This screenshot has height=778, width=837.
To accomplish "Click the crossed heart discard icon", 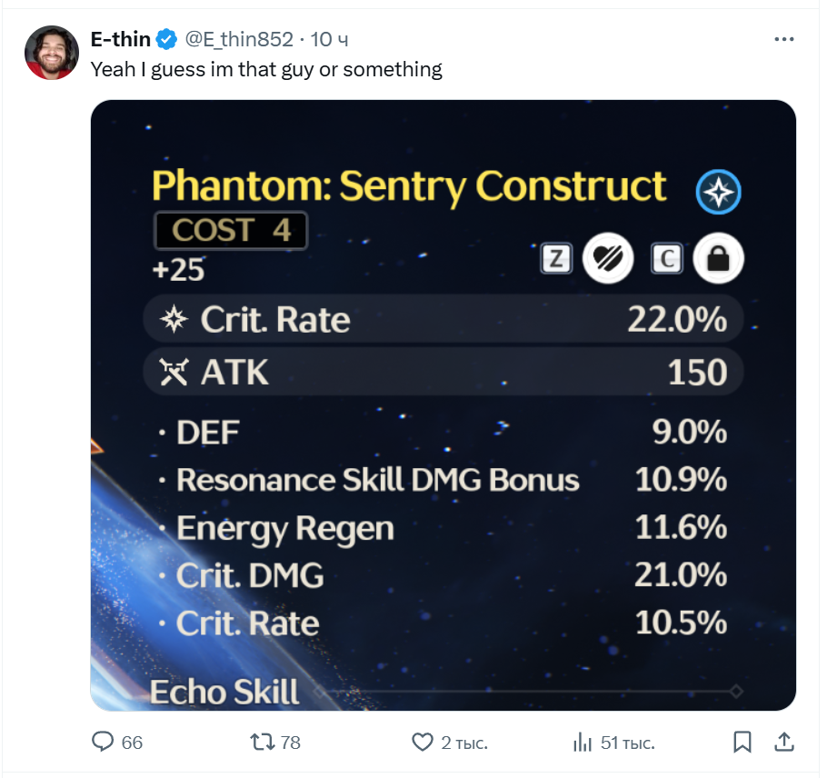I will [x=608, y=258].
